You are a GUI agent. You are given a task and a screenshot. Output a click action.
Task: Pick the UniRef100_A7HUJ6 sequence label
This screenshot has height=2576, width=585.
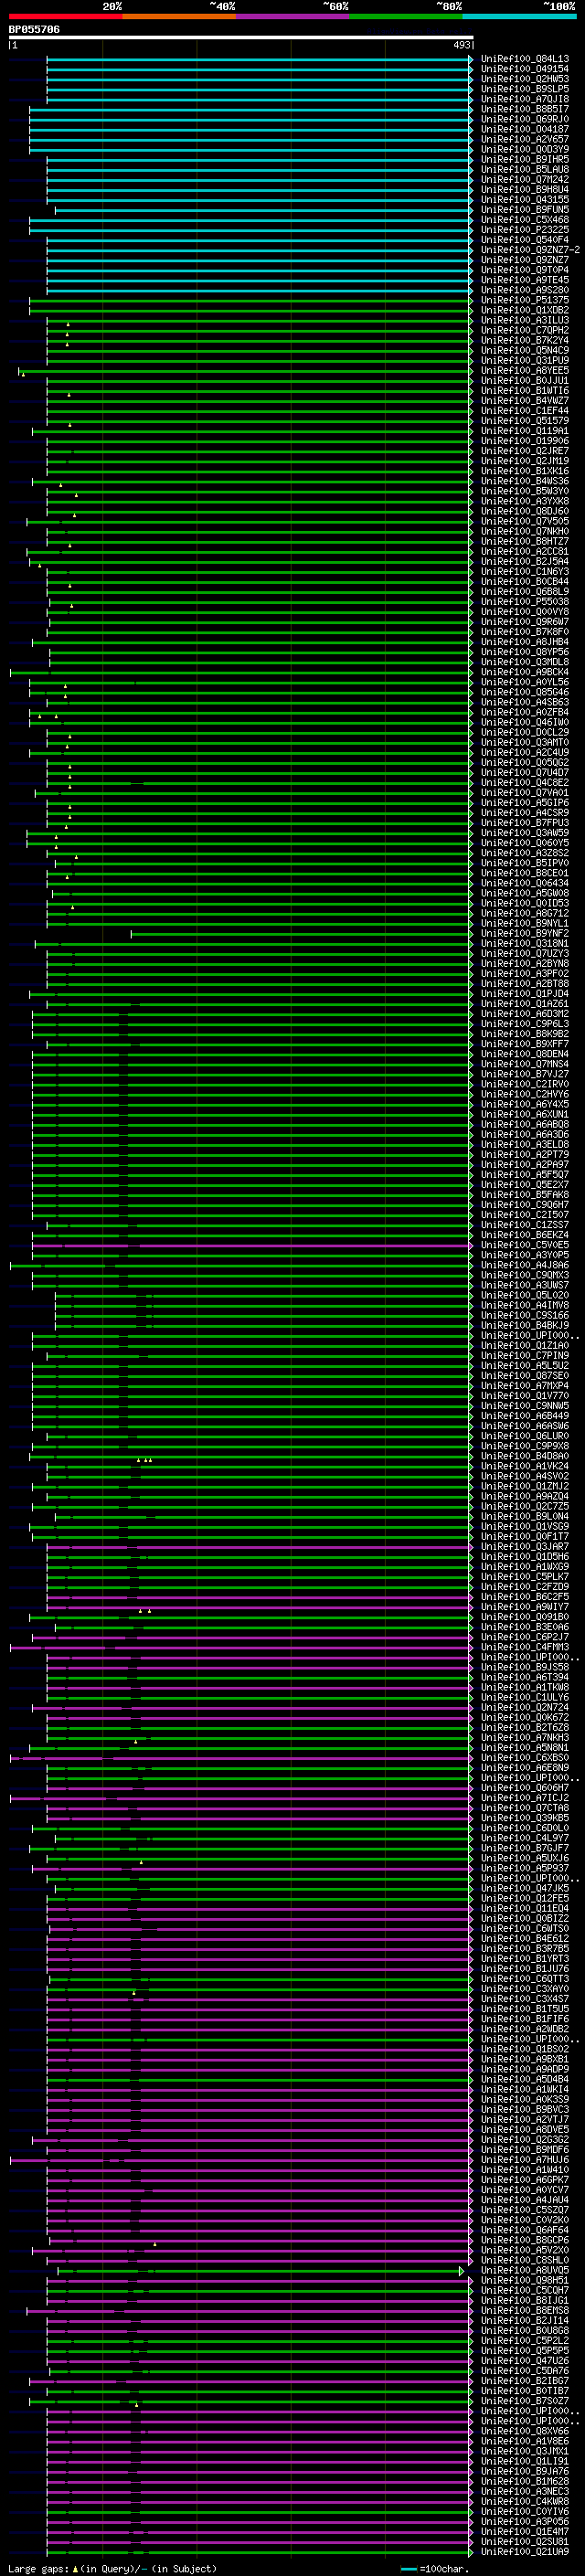coord(525,2159)
